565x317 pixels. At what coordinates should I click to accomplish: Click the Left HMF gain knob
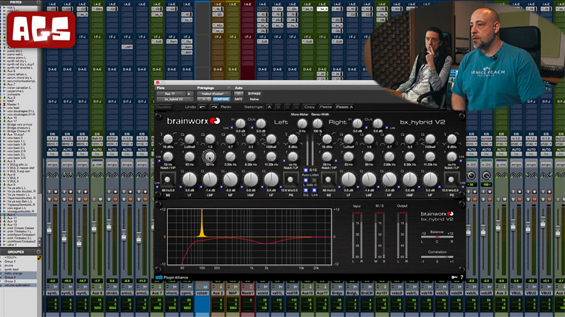coord(250,179)
